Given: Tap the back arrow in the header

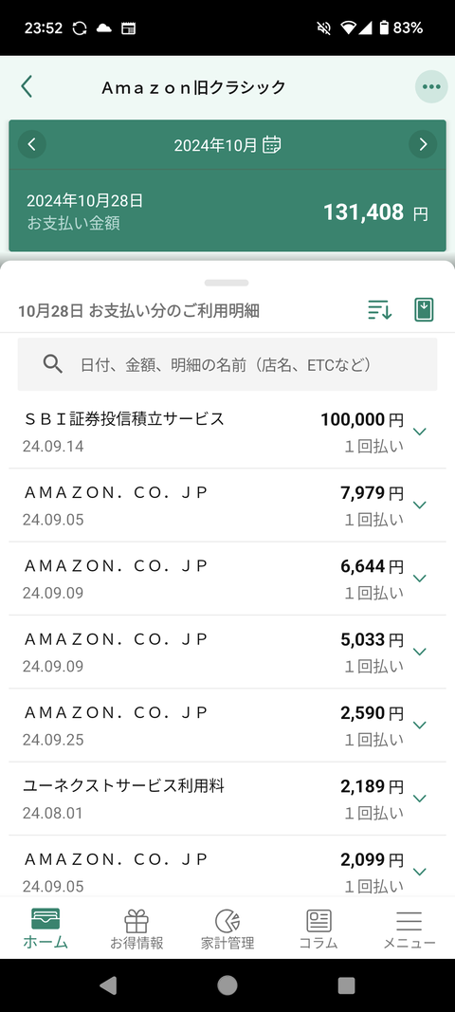Looking at the screenshot, I should 27,86.
